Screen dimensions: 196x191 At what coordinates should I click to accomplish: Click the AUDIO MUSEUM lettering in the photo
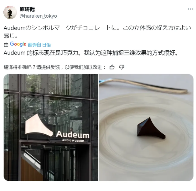tap(73, 140)
